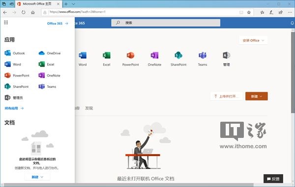Show the set-aside tabs icon
295x187 pixels.
pyautogui.click(x=4, y=4)
